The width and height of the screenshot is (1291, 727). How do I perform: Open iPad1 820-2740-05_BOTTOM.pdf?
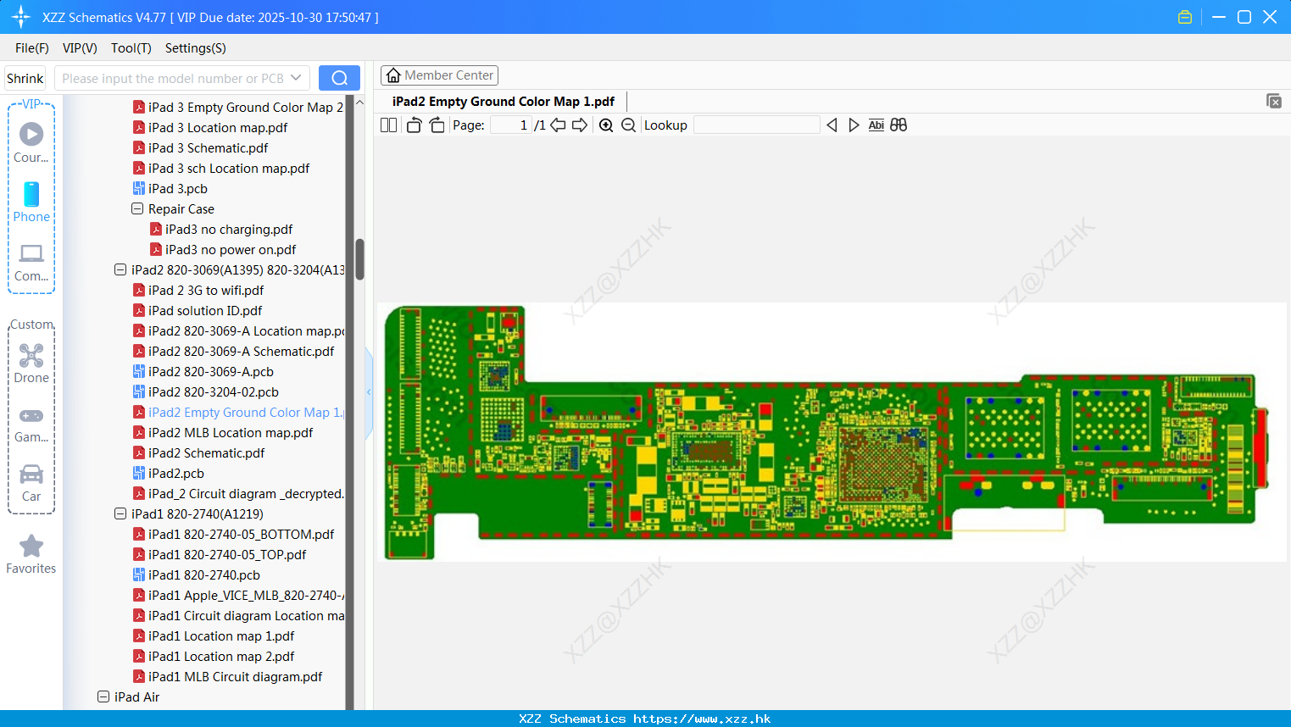click(x=234, y=535)
